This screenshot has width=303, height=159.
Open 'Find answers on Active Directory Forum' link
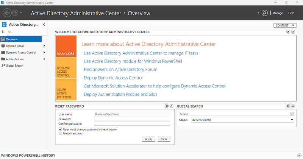(x=120, y=70)
